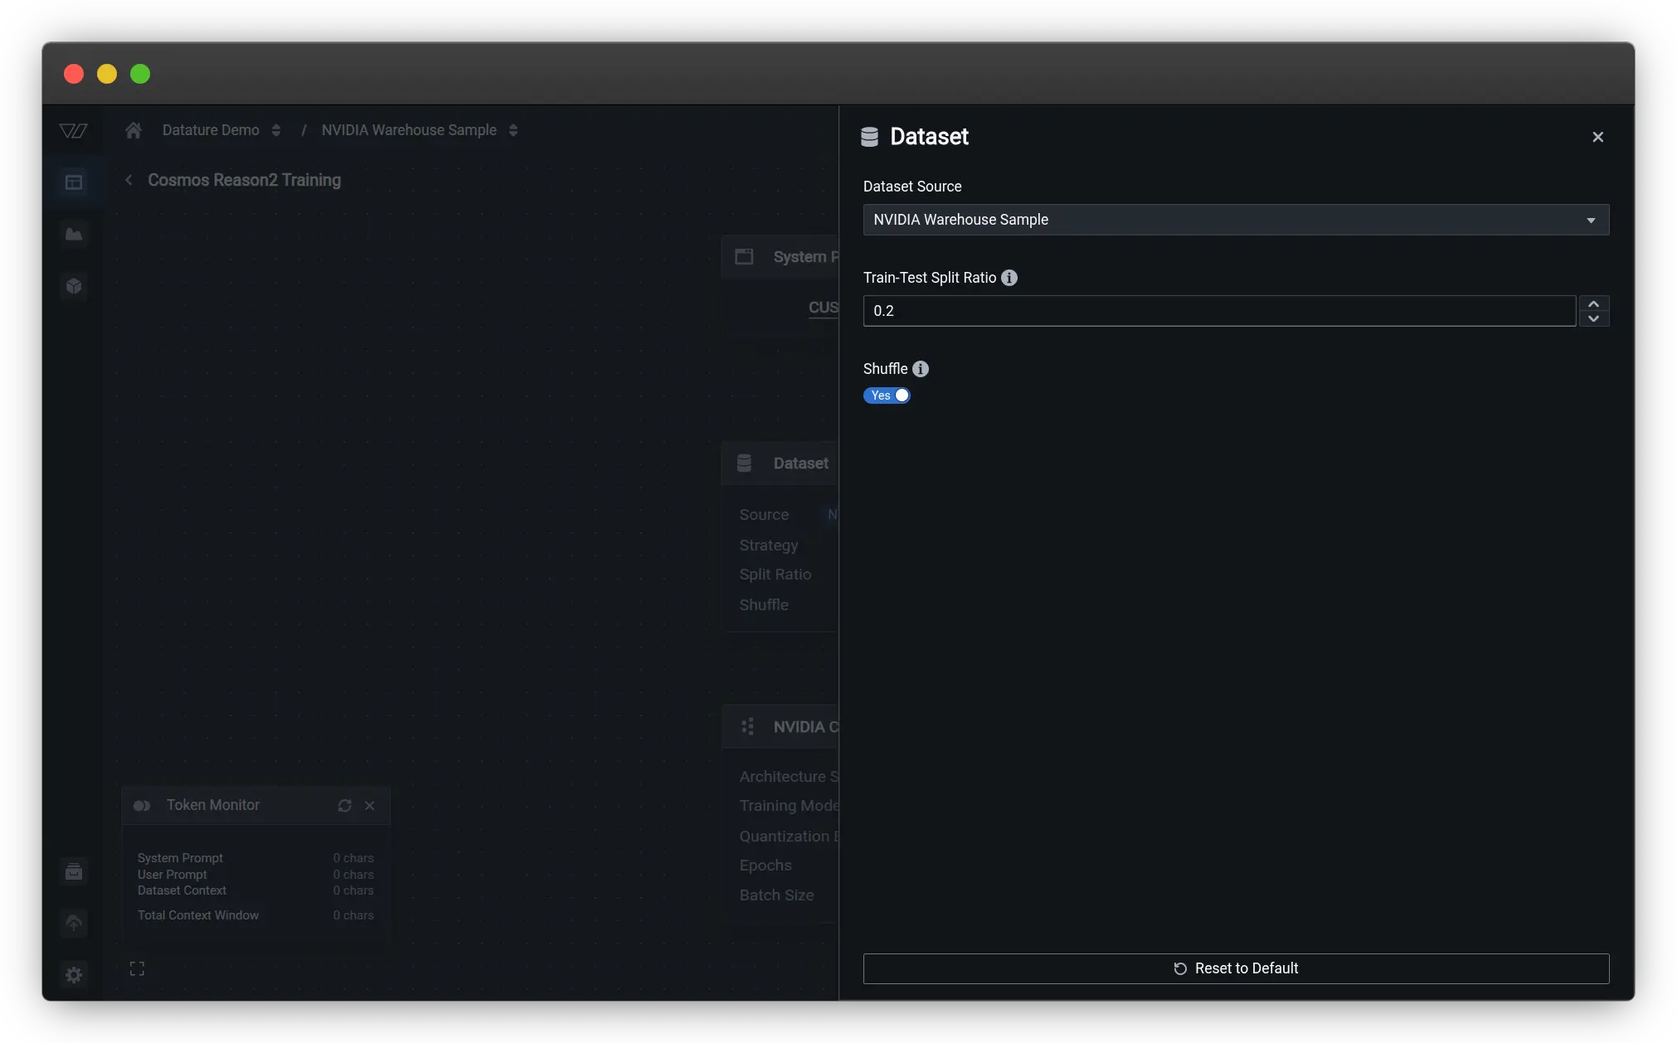The height and width of the screenshot is (1043, 1677).
Task: Refresh the Token Monitor panel
Action: click(344, 806)
